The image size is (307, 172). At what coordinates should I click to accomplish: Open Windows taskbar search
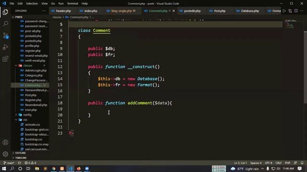[x=12, y=169]
